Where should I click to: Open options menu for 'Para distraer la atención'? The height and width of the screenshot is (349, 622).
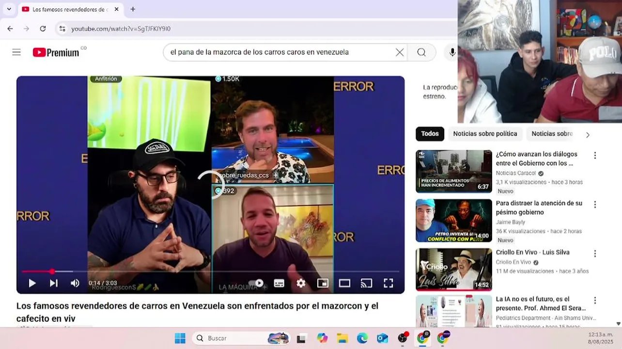595,205
